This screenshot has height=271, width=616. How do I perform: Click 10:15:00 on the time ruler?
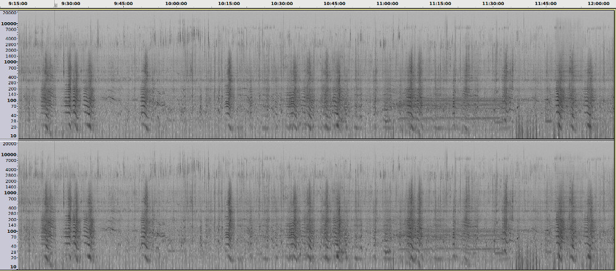point(229,3)
